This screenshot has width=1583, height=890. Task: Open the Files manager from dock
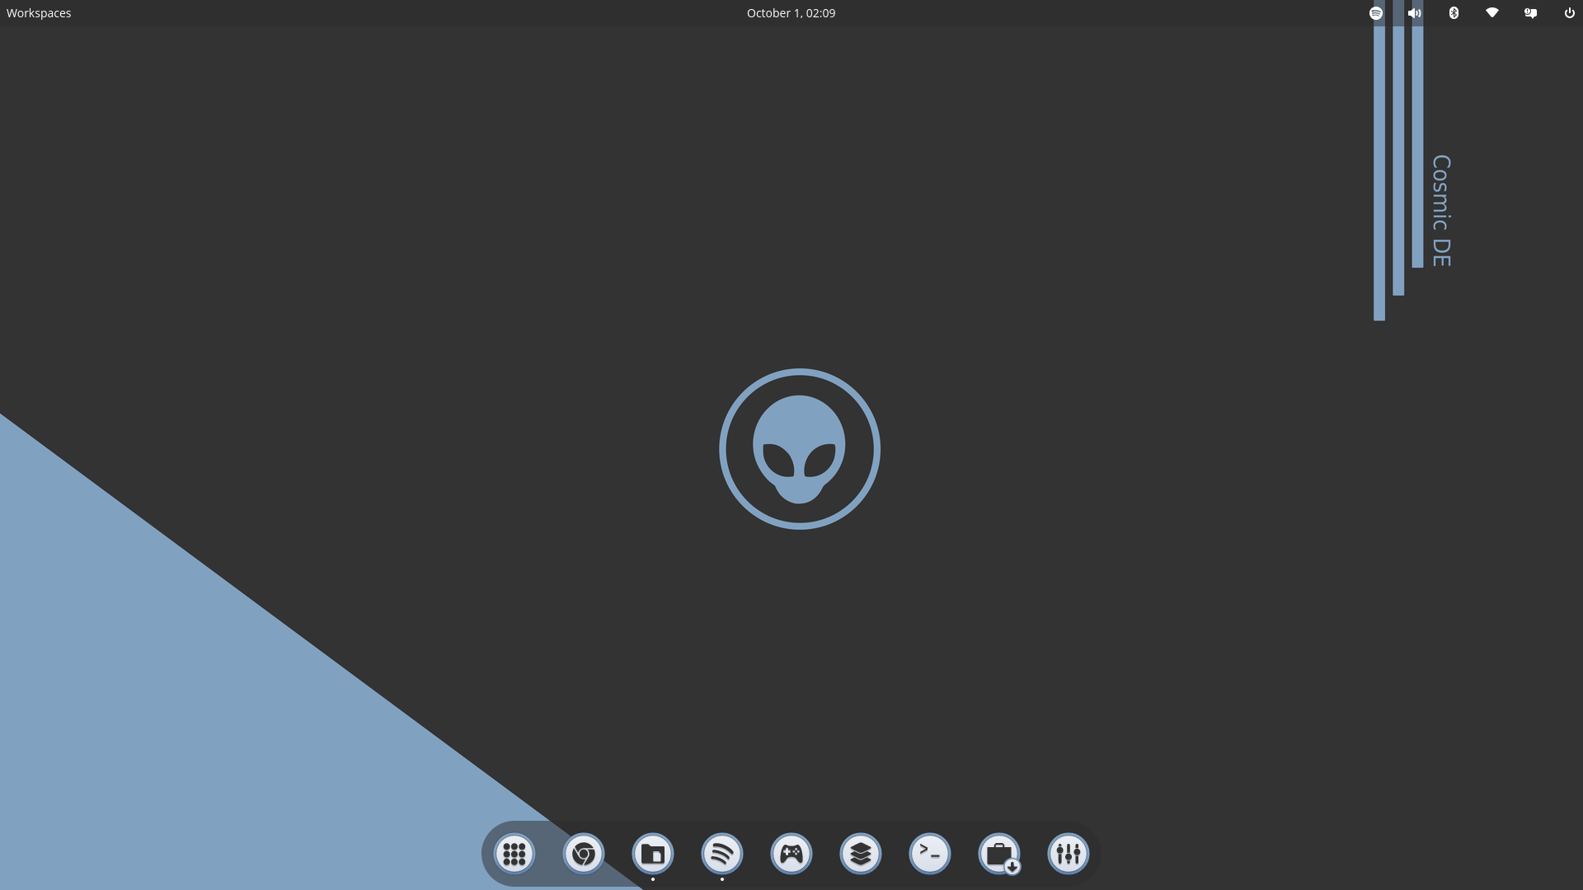(653, 854)
